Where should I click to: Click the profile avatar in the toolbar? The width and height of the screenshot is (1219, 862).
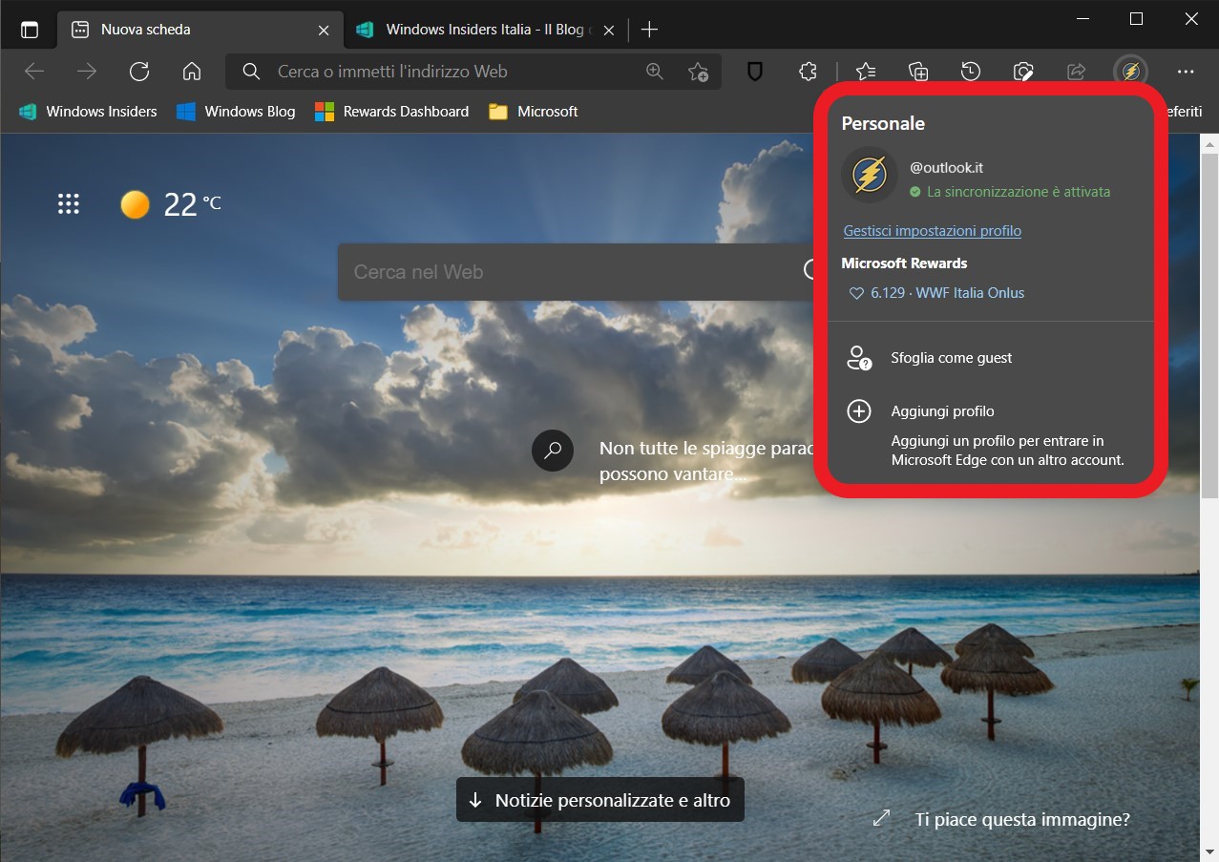pos(1131,72)
